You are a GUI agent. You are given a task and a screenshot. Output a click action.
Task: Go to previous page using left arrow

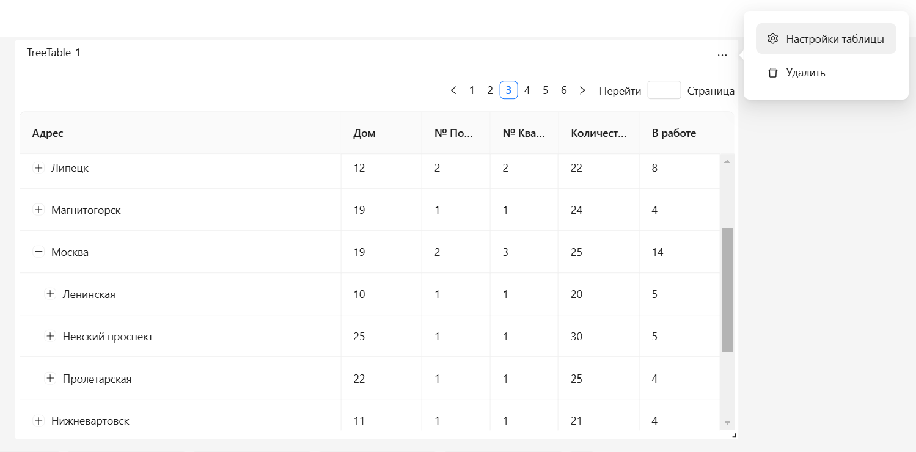pyautogui.click(x=453, y=90)
